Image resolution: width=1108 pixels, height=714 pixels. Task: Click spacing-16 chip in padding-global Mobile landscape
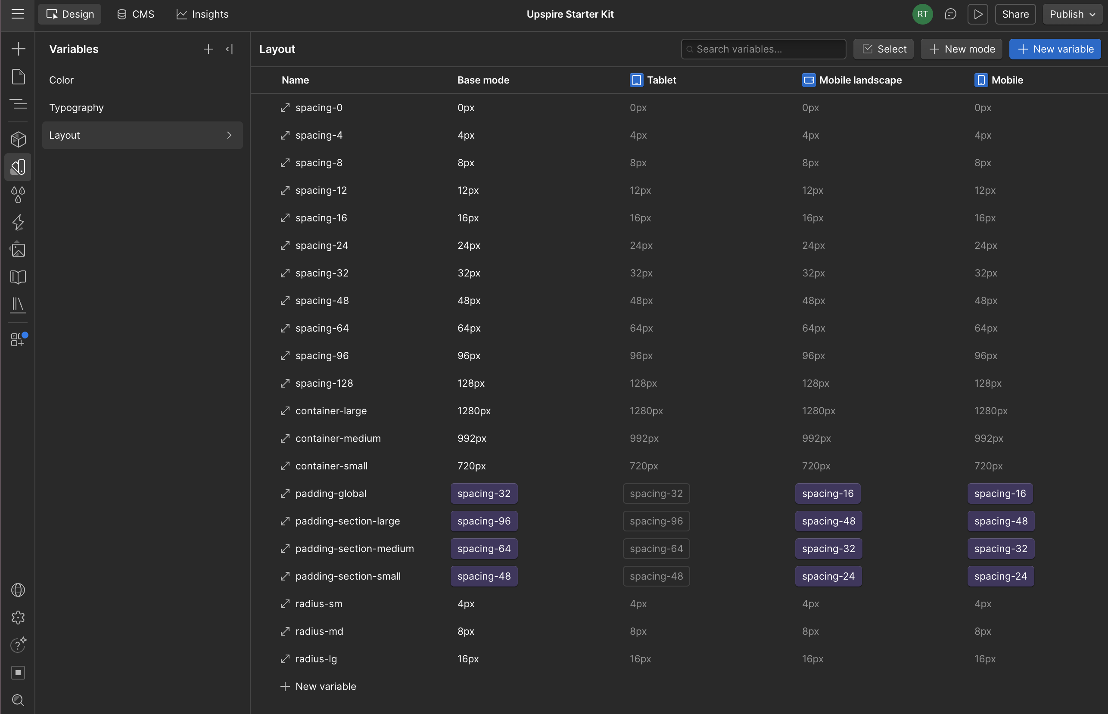point(828,494)
